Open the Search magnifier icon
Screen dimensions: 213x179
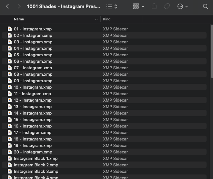(205, 6)
